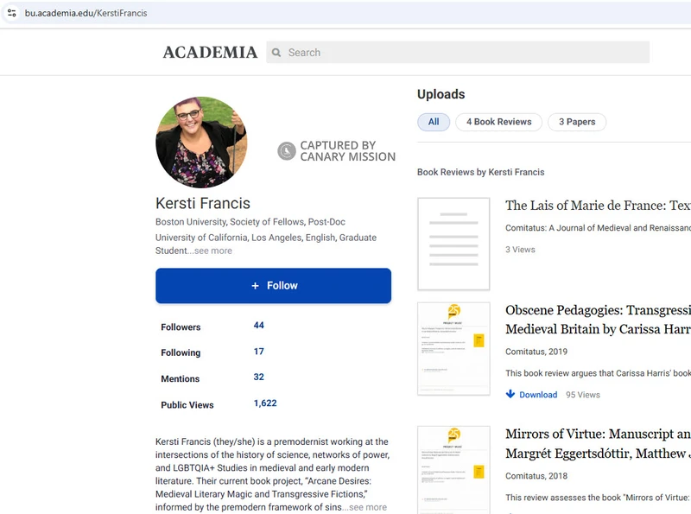Image resolution: width=691 pixels, height=514 pixels.
Task: Click the Follow button
Action: click(273, 286)
